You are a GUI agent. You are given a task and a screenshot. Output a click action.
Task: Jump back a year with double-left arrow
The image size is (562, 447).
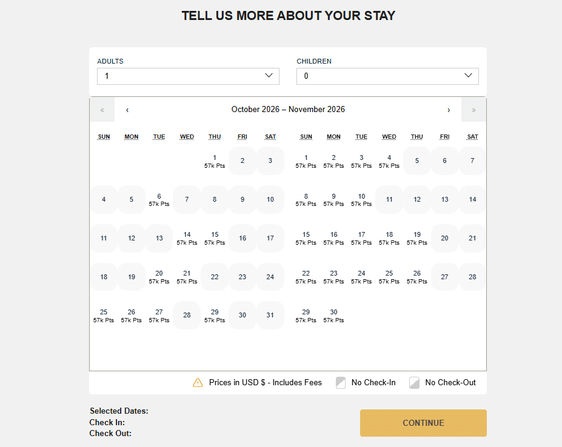click(102, 110)
